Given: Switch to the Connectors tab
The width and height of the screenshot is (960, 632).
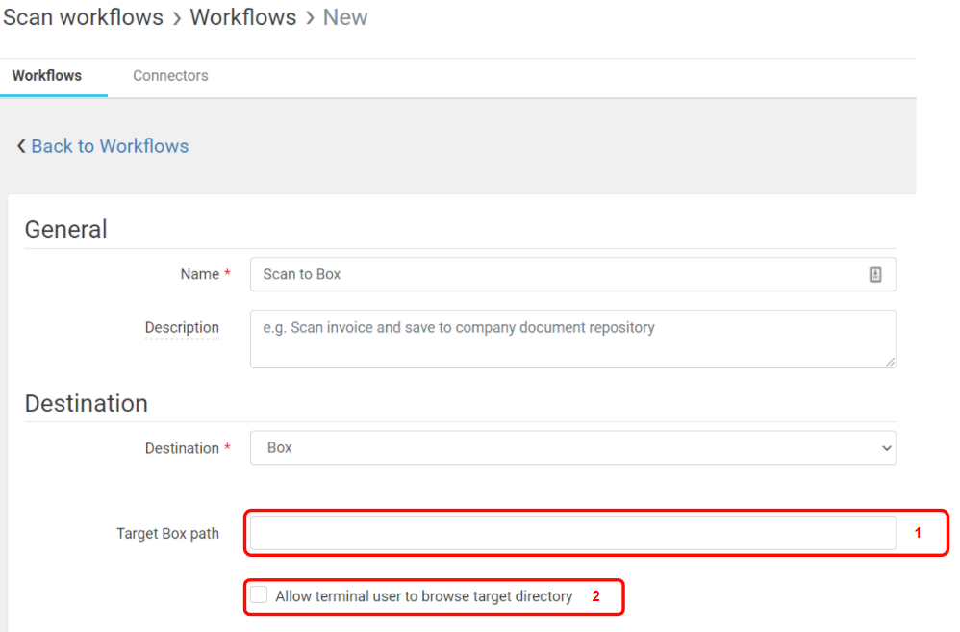Looking at the screenshot, I should pos(170,76).
